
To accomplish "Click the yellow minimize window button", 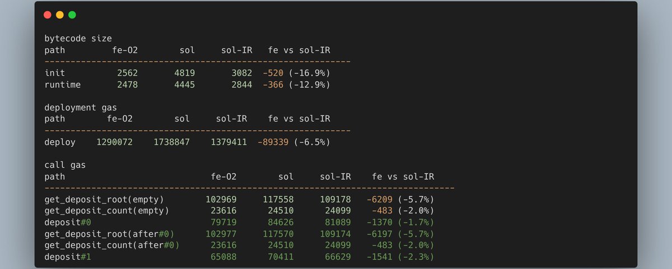I will (x=60, y=15).
